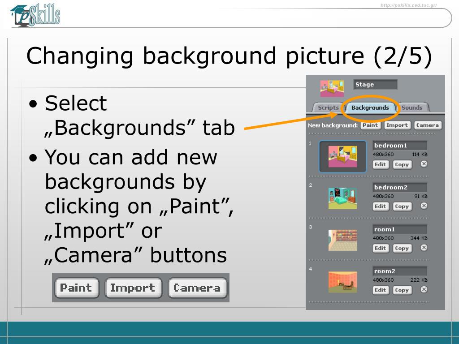This screenshot has height=344, width=459.
Task: Click the 'New background:' label
Action: point(333,125)
